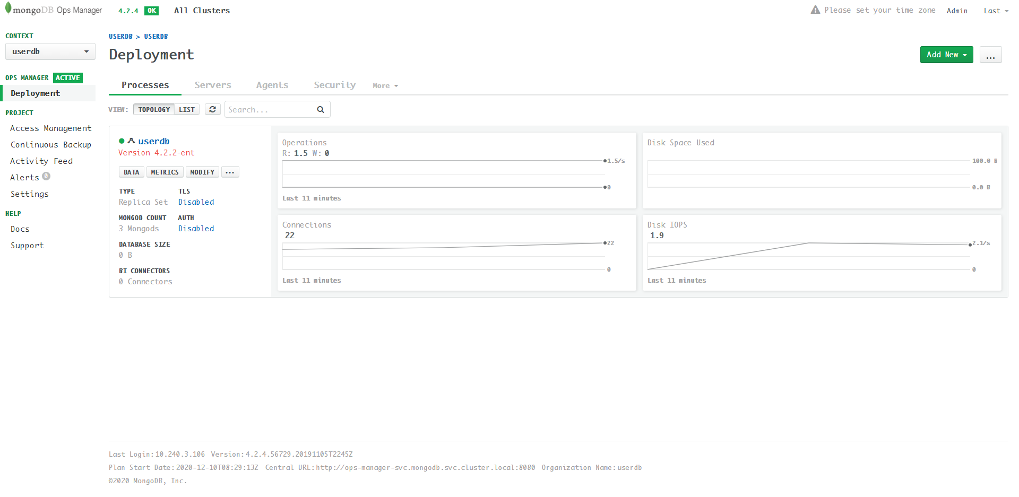The image size is (1019, 497).
Task: Open Access Management in the sidebar
Action: pos(51,128)
